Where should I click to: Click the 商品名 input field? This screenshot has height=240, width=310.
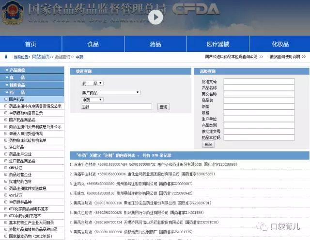click(x=259, y=100)
